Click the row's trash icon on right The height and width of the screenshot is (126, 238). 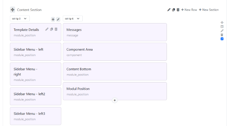(222, 35)
